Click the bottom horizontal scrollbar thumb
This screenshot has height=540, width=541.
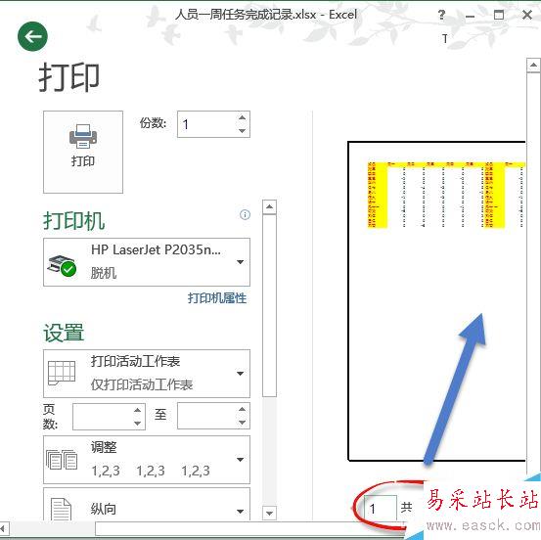tap(250, 528)
